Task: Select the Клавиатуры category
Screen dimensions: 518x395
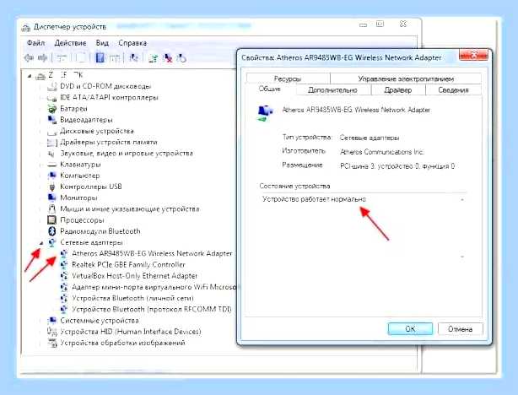Action: pyautogui.click(x=80, y=165)
